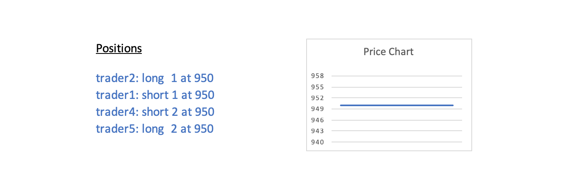This screenshot has width=564, height=185.
Task: Click the blue price line in chart
Action: [397, 105]
